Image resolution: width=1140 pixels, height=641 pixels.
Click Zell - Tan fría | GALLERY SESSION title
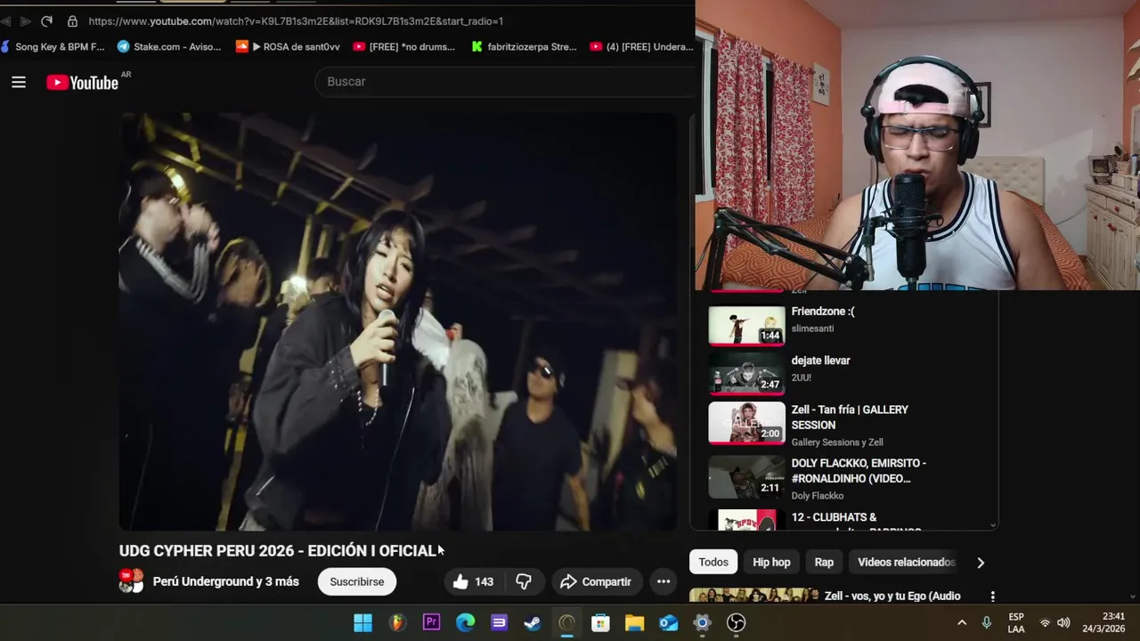tap(850, 418)
